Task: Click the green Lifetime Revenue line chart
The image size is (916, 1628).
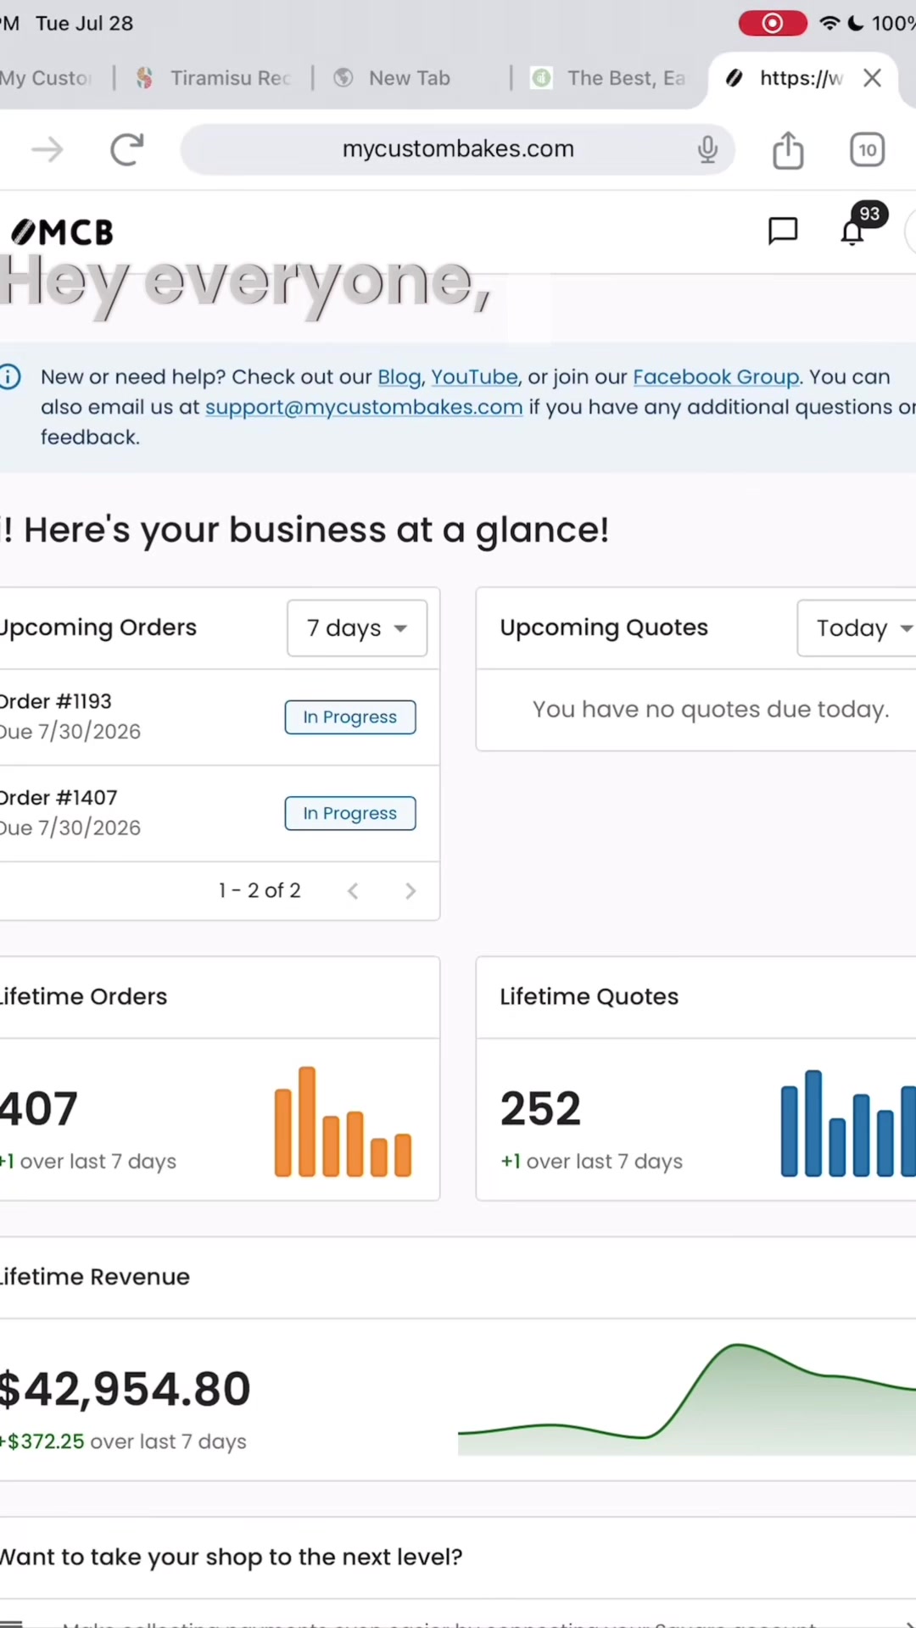Action: 687,1399
